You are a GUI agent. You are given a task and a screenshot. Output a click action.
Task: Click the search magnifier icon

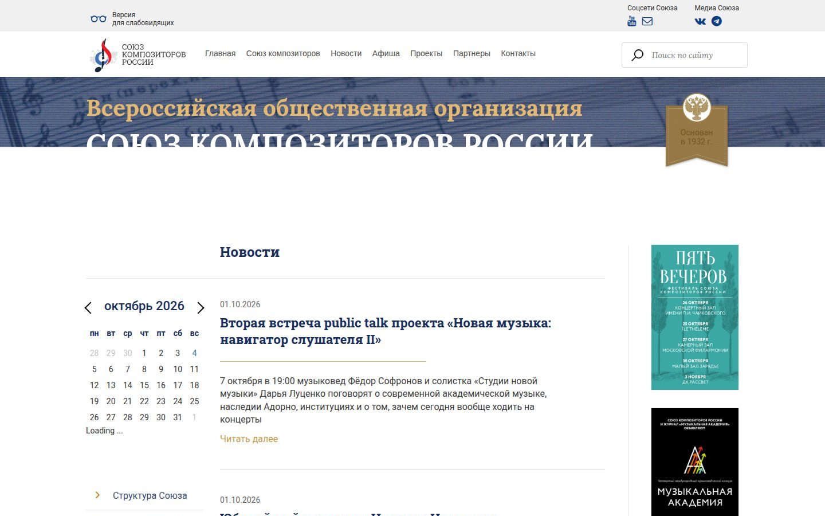637,55
